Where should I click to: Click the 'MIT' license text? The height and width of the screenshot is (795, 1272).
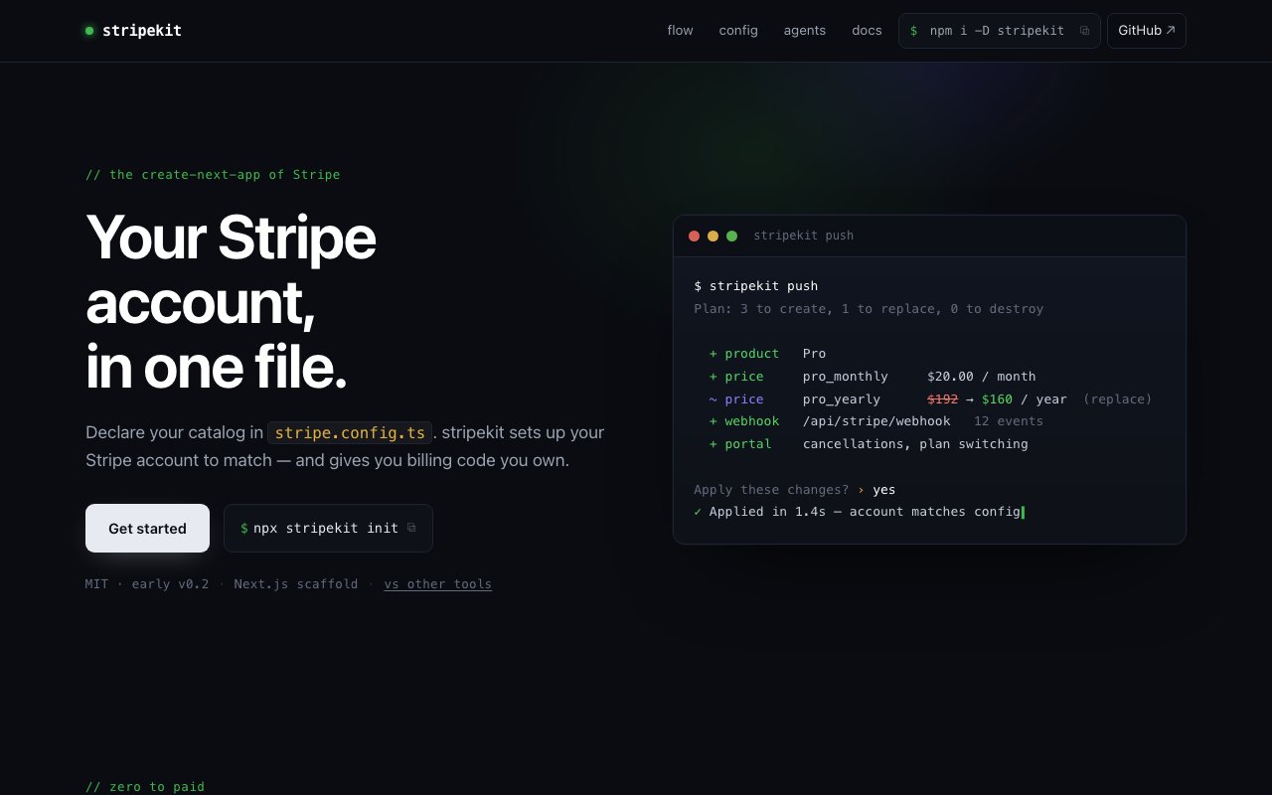(x=97, y=584)
